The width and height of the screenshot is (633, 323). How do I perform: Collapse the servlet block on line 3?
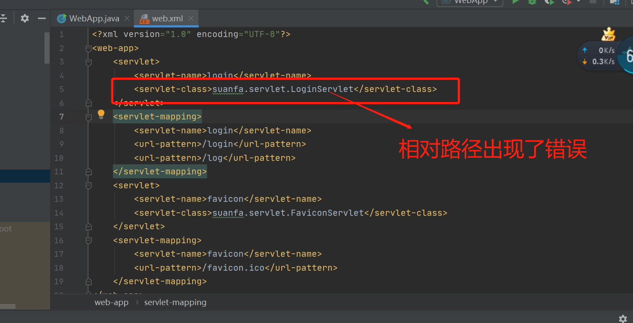(x=89, y=62)
